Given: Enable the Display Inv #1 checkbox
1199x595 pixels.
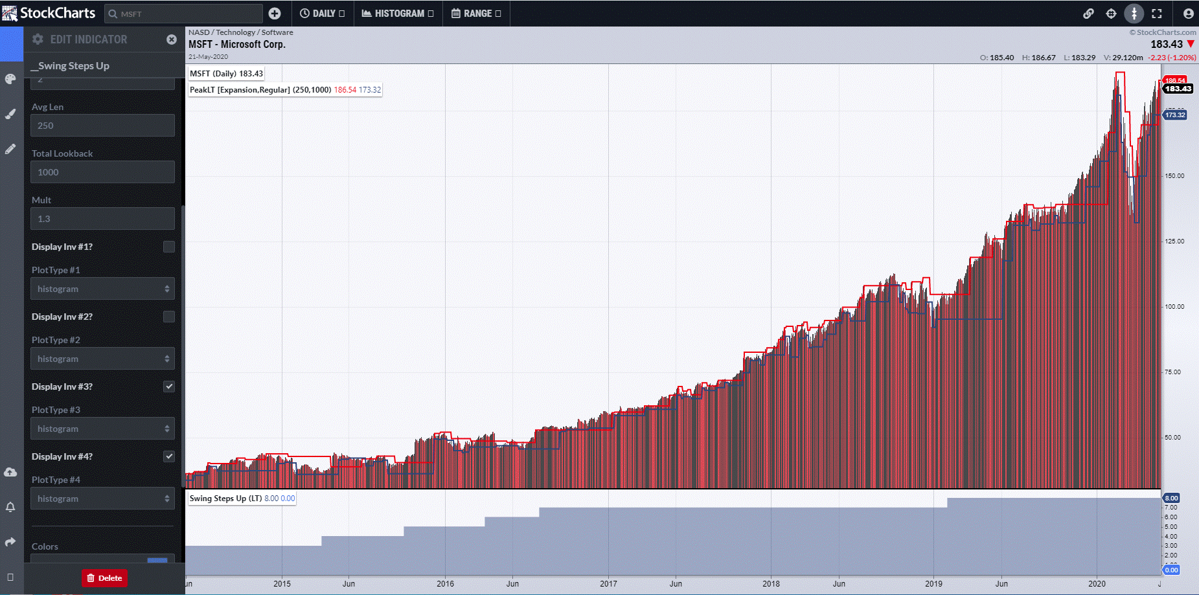Looking at the screenshot, I should [169, 247].
